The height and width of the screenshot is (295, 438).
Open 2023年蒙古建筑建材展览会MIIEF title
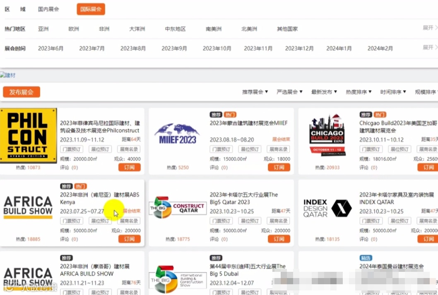(248, 123)
